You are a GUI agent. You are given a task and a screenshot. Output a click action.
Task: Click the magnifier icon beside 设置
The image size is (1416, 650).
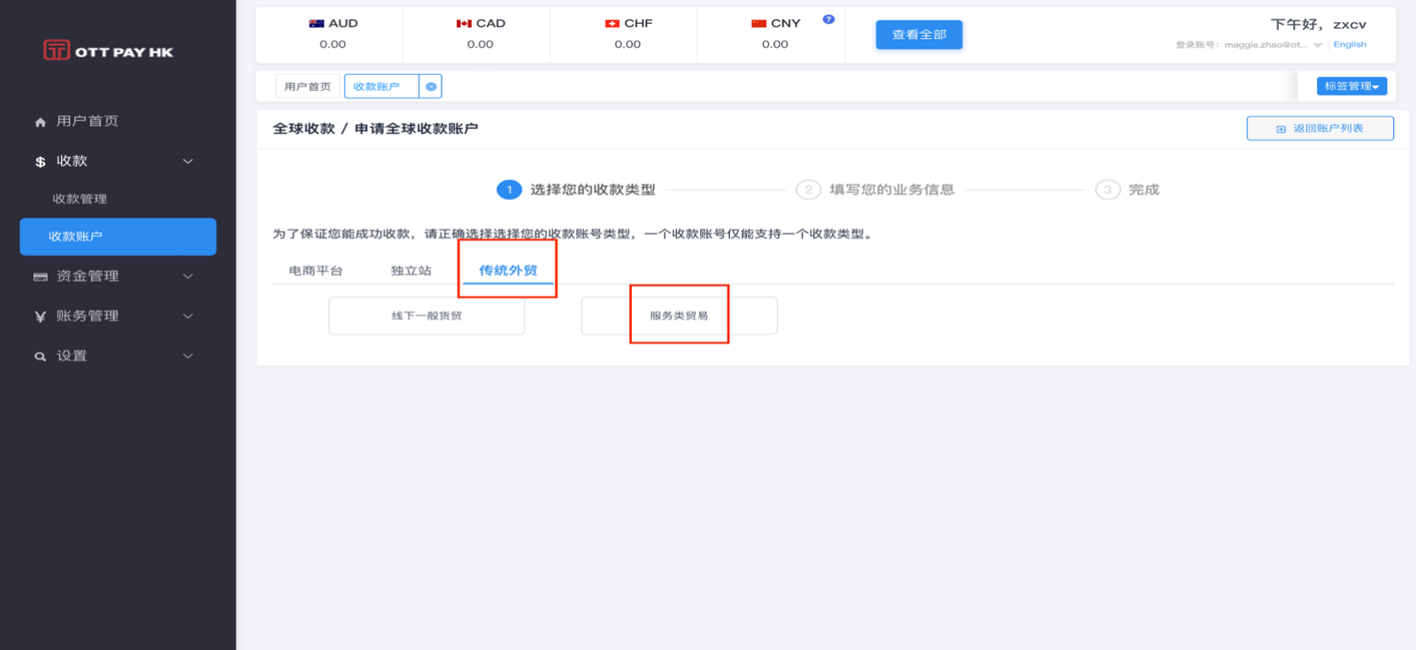pyautogui.click(x=40, y=356)
